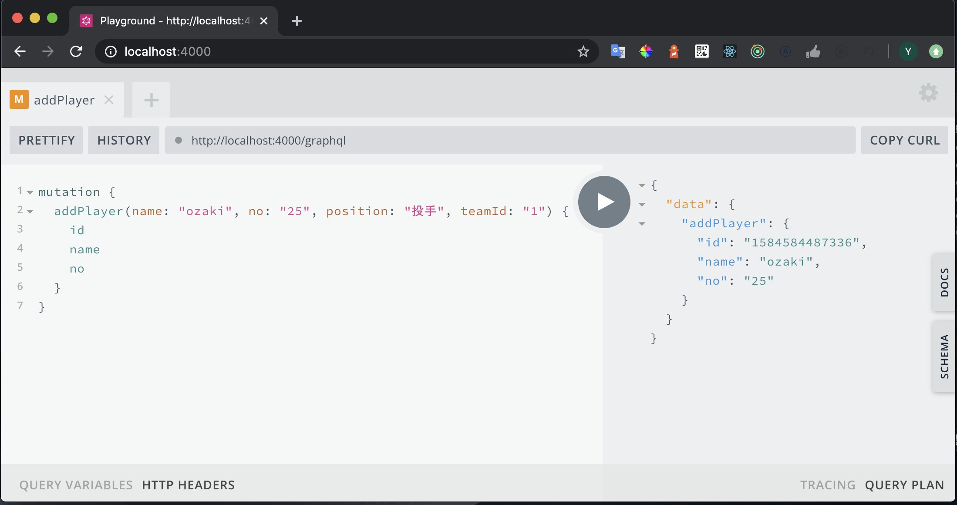Open the Chrome profile Y avatar
Screen dimensions: 957x505
point(908,51)
